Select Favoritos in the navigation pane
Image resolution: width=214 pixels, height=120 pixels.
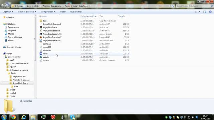tap(10, 17)
